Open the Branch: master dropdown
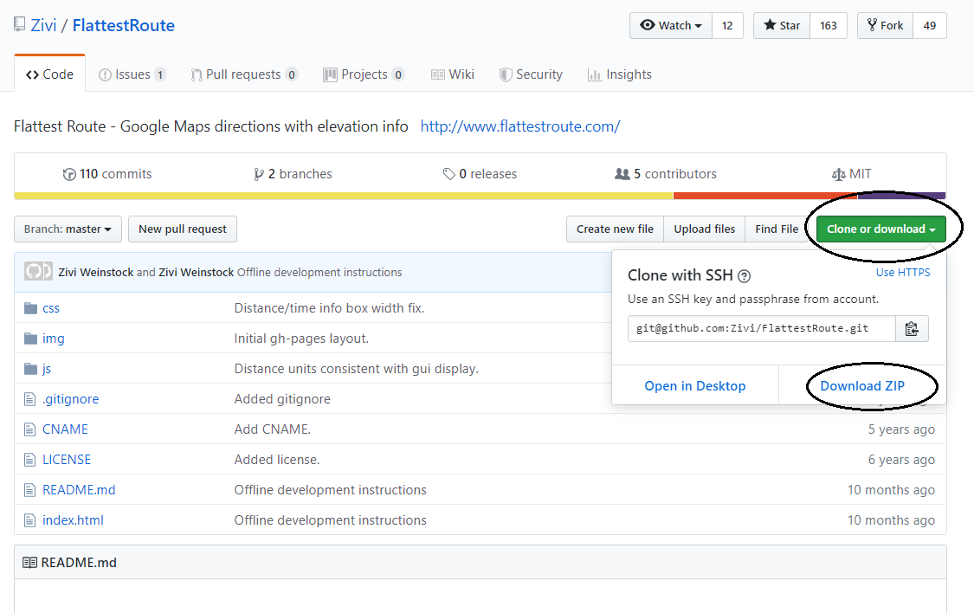Screen dimensions: 974x613 (68, 229)
